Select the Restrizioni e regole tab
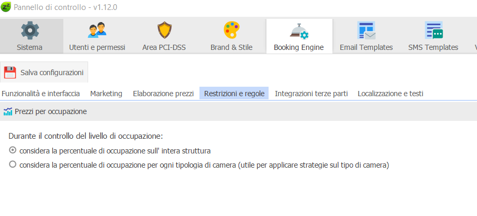The height and width of the screenshot is (216, 477). click(x=234, y=94)
